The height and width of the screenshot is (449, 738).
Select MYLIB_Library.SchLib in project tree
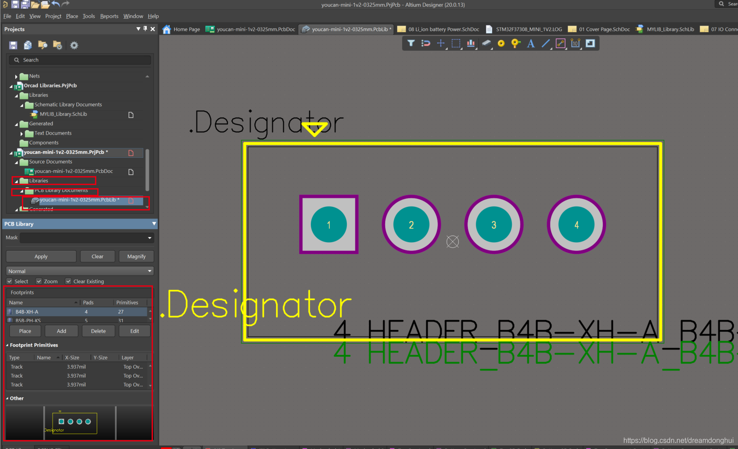point(63,114)
